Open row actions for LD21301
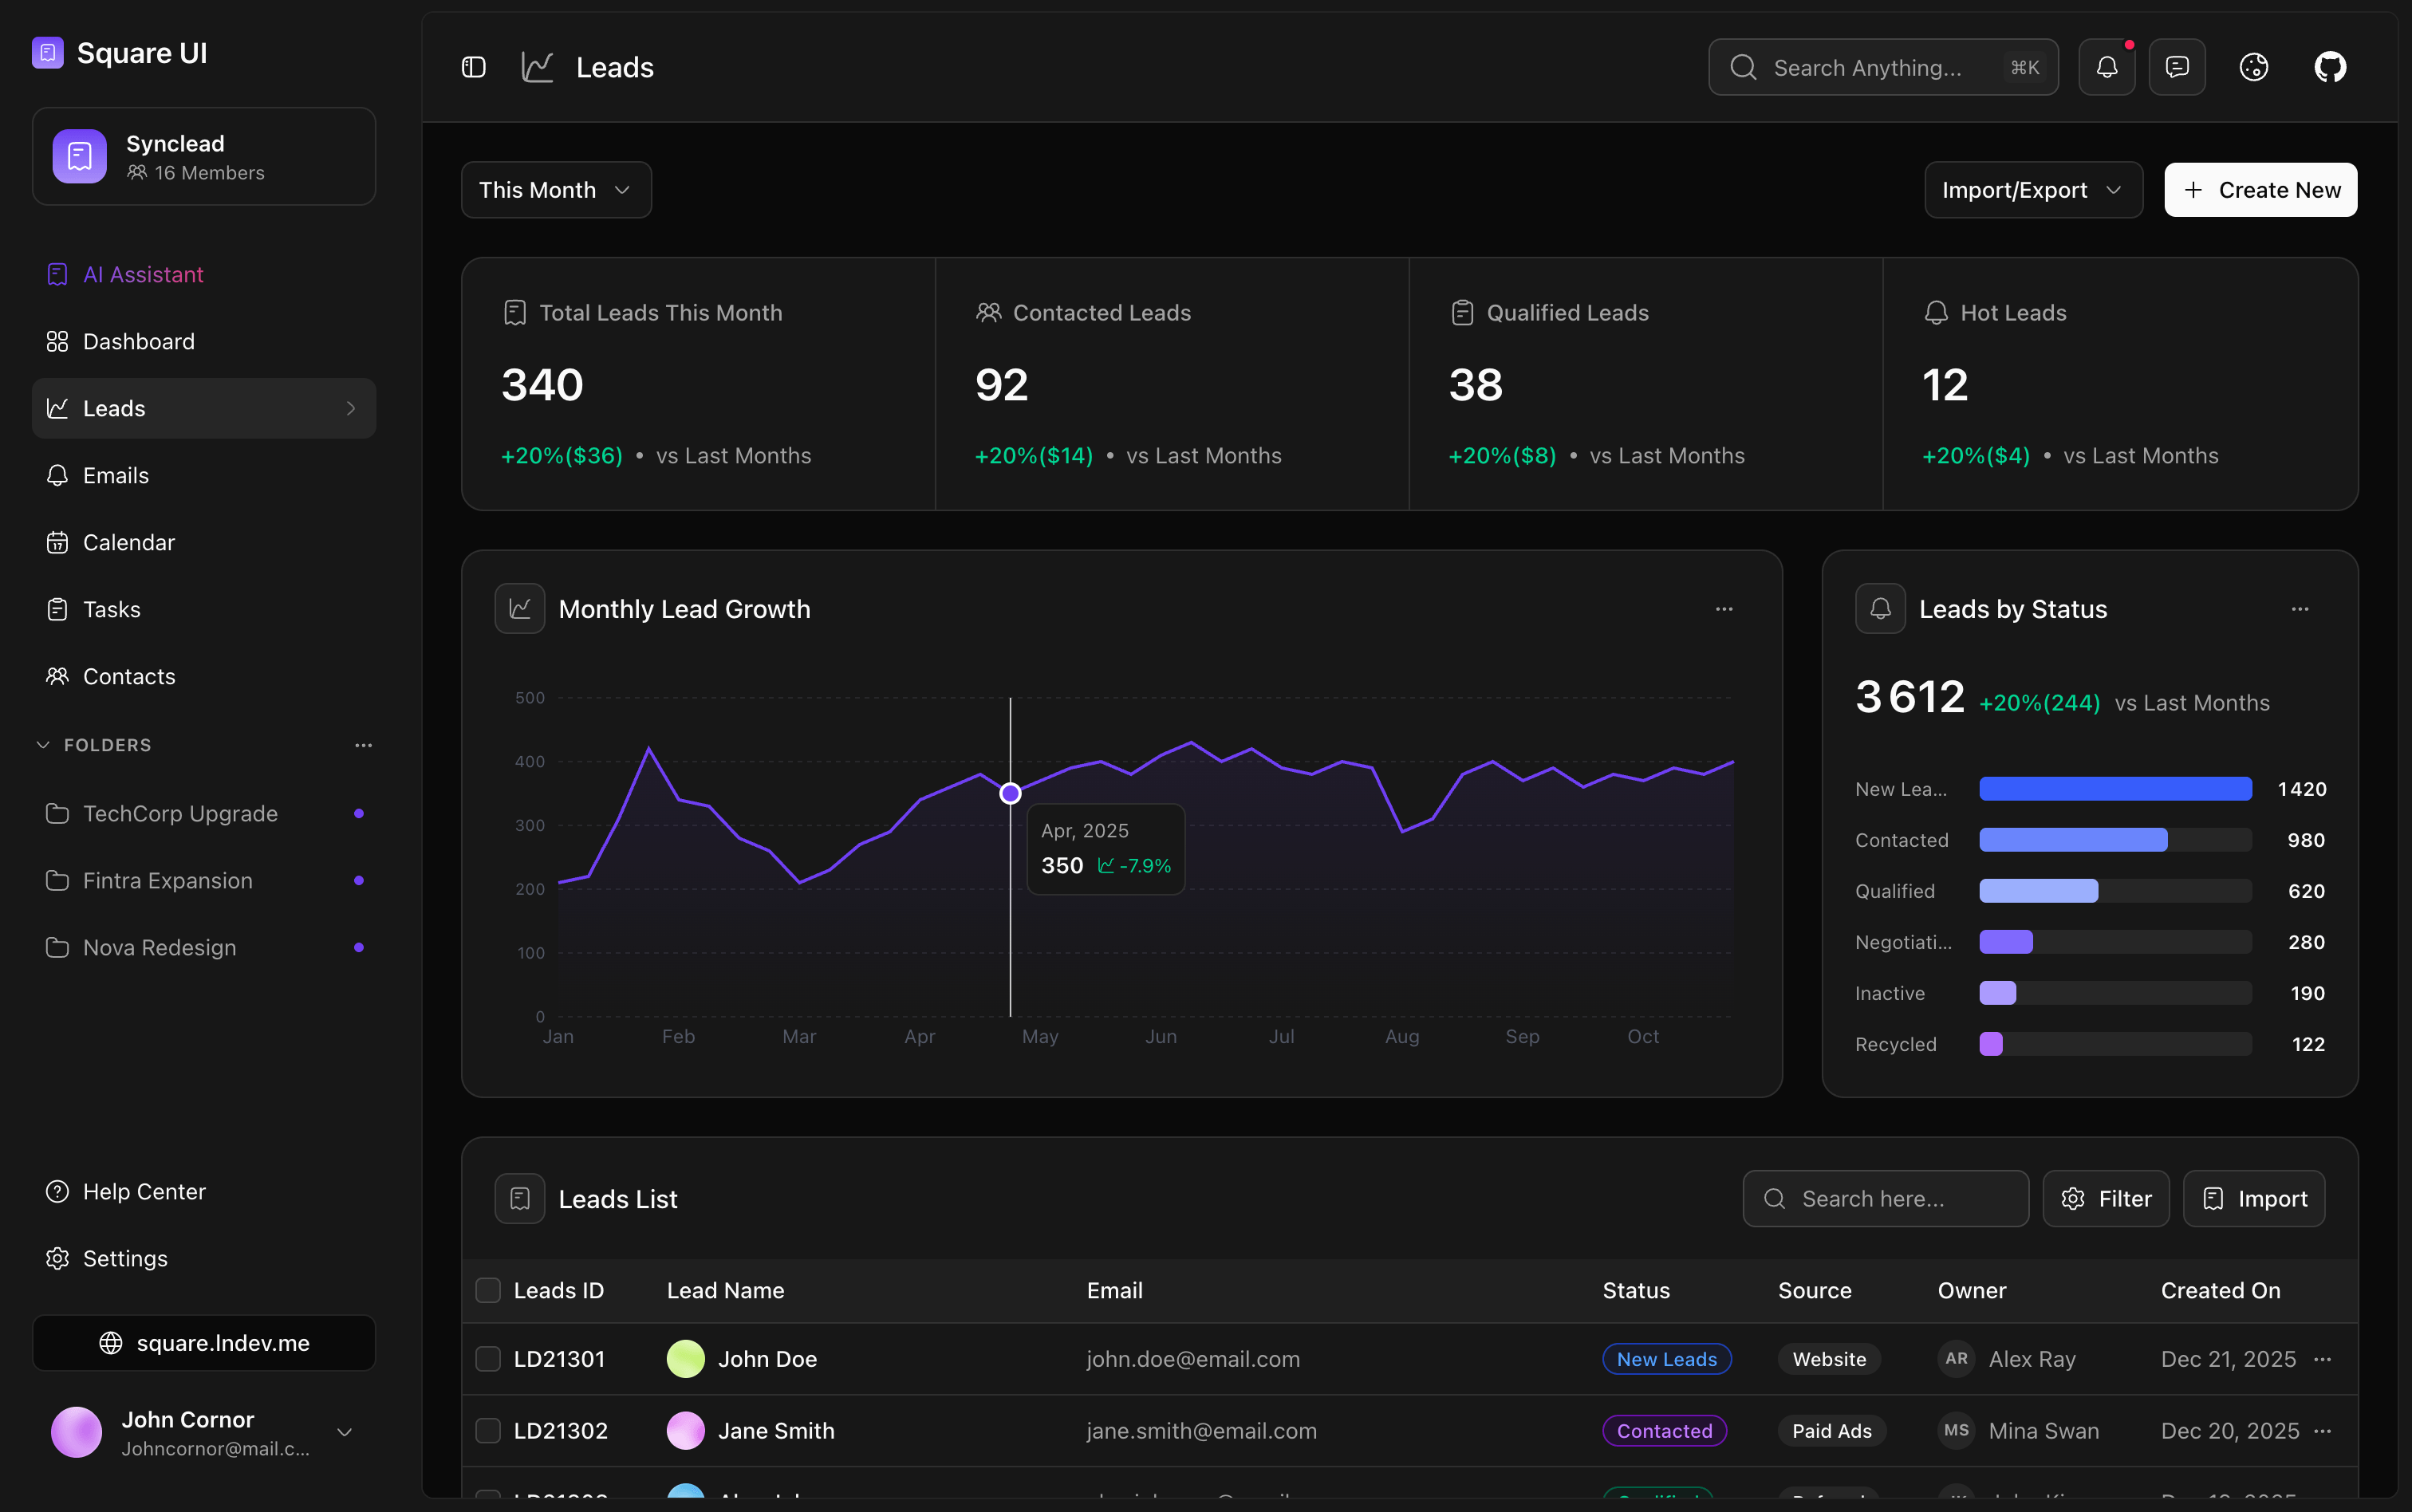 pyautogui.click(x=2323, y=1359)
